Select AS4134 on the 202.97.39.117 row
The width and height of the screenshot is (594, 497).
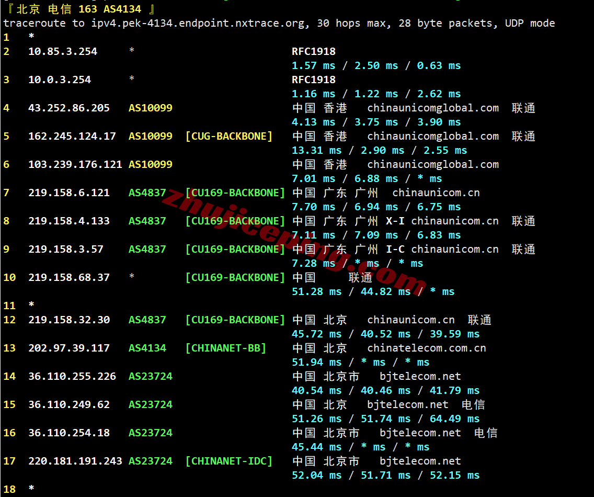coord(147,348)
